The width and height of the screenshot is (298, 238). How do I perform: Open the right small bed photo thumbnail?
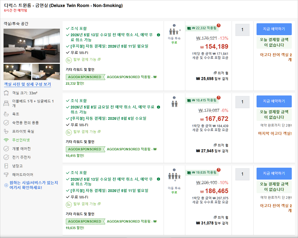pos(46,72)
